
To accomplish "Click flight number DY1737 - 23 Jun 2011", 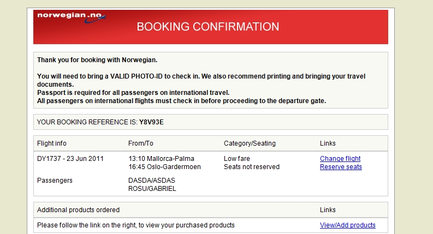I will [x=70, y=159].
